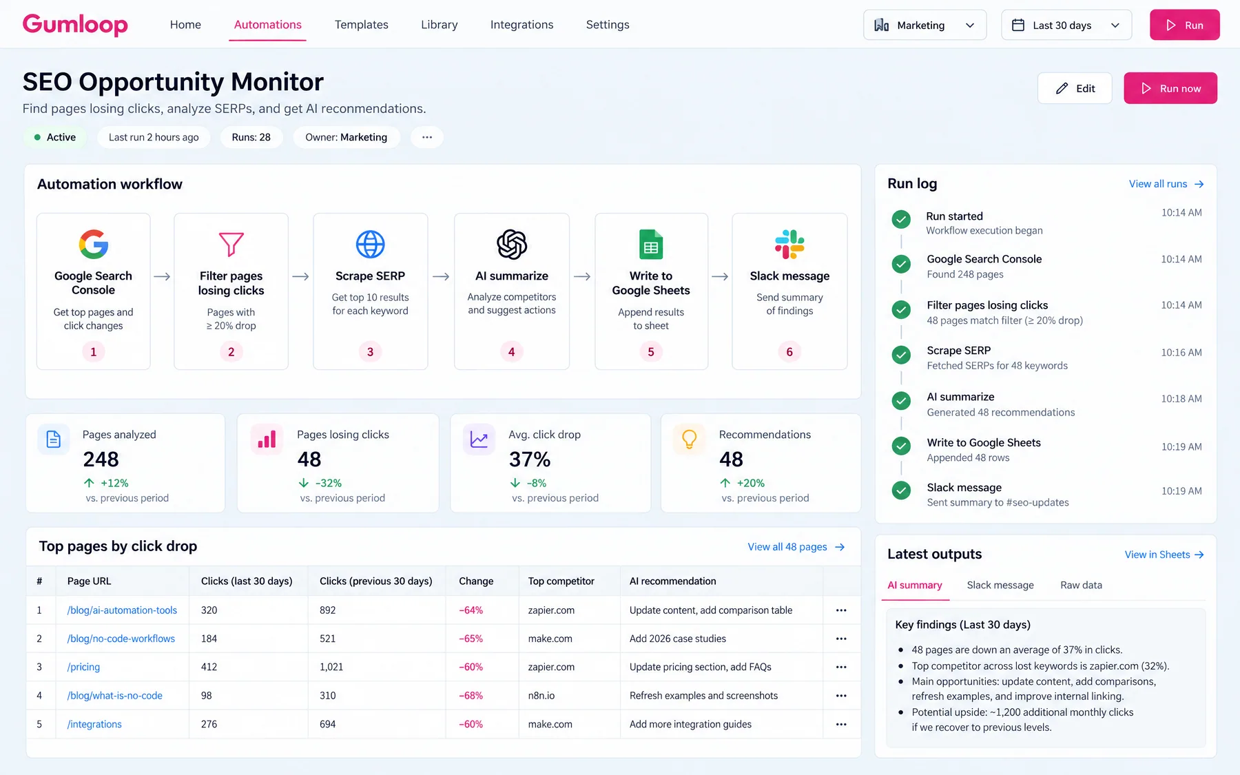Click the Run now button

click(1170, 88)
